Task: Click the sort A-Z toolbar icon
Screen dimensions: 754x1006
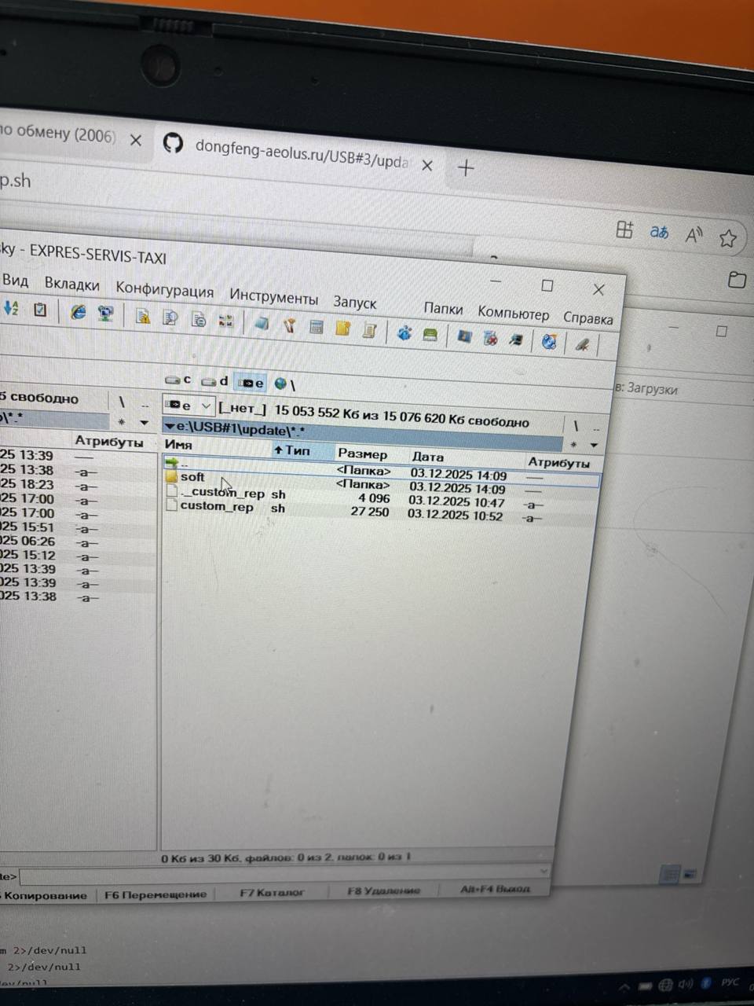Action: point(10,309)
